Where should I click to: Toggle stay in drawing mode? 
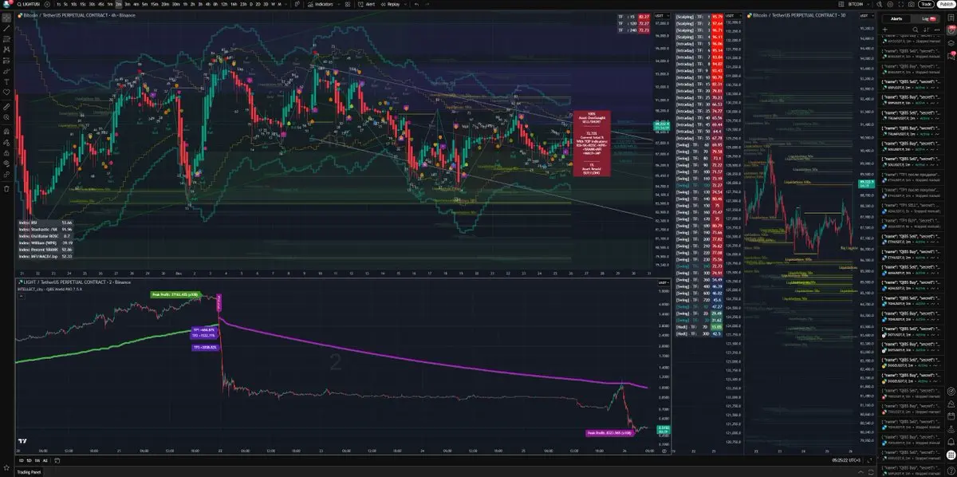click(6, 142)
